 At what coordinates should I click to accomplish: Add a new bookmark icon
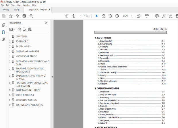click(x=24, y=30)
